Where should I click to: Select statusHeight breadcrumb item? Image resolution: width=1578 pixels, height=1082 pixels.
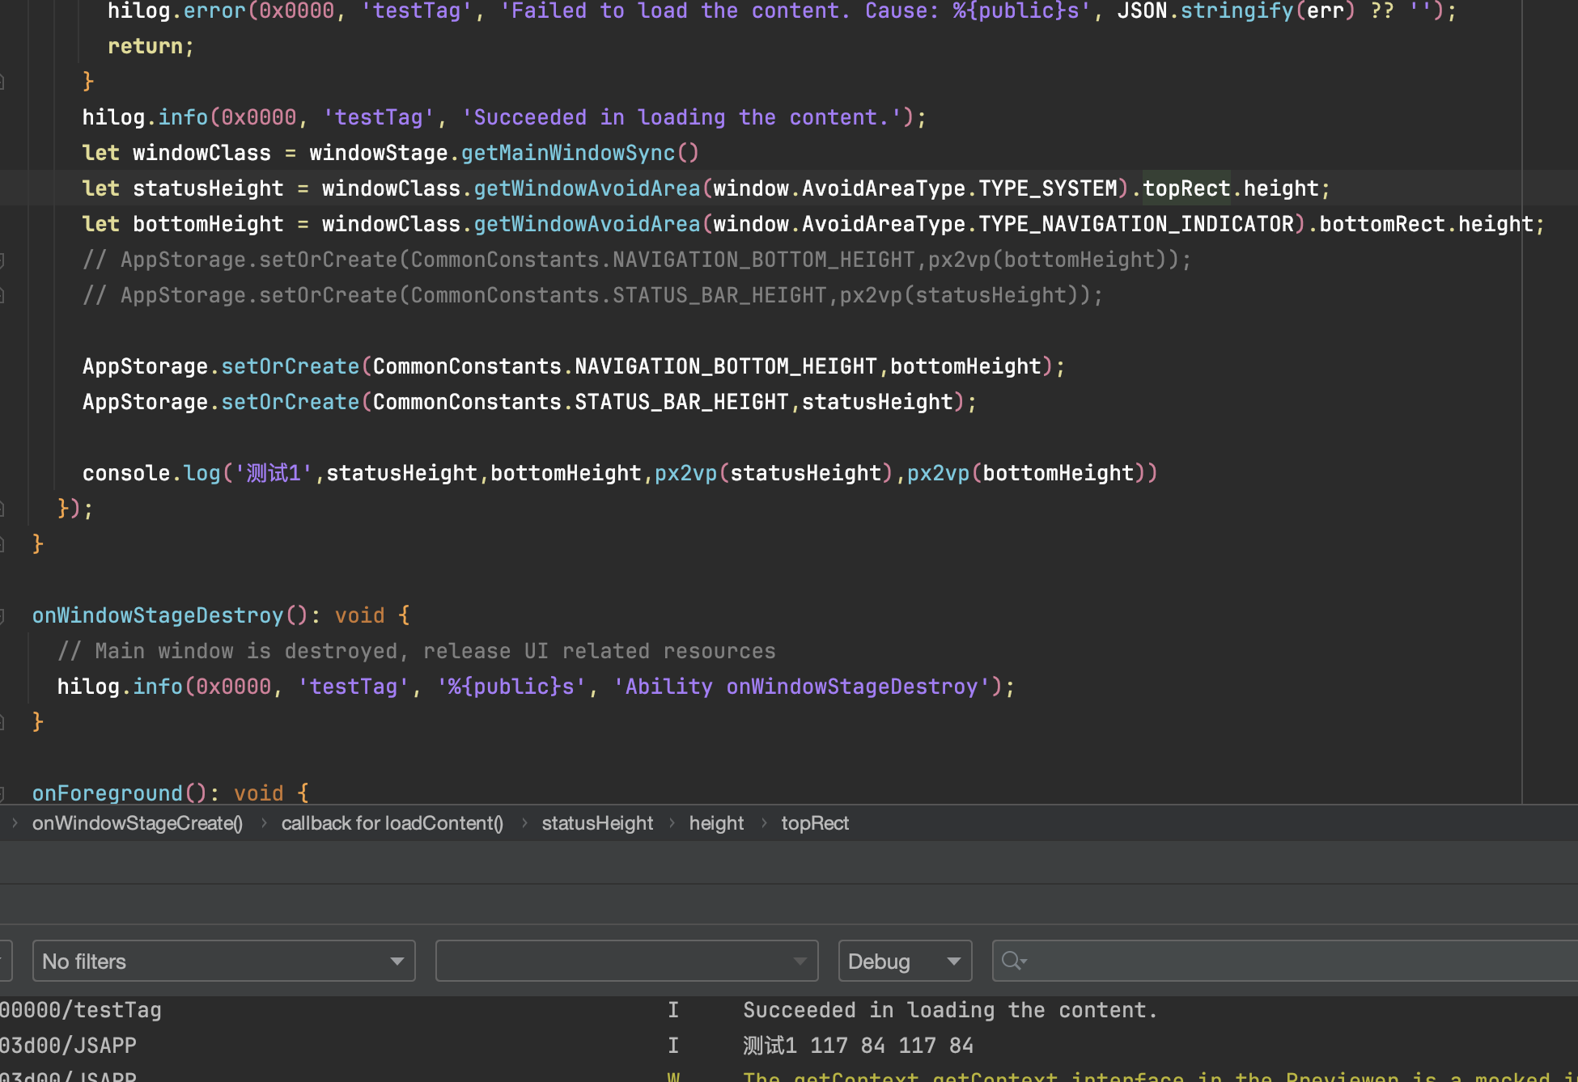tap(597, 823)
